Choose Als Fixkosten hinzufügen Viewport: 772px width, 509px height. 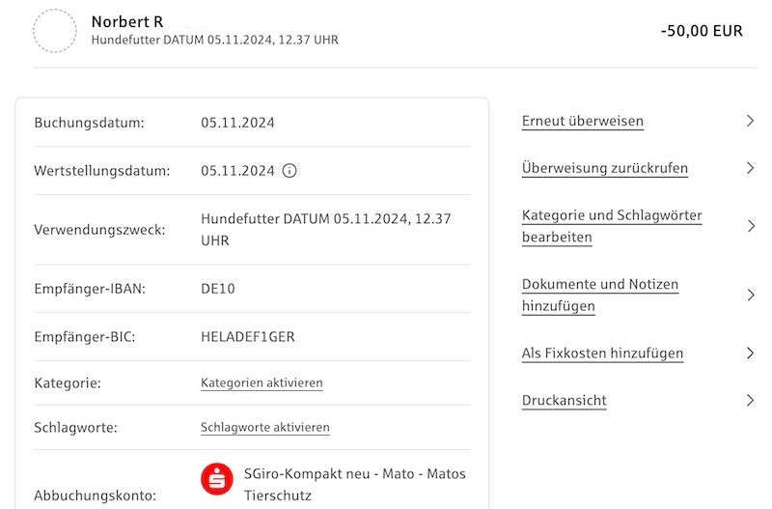[x=602, y=353]
